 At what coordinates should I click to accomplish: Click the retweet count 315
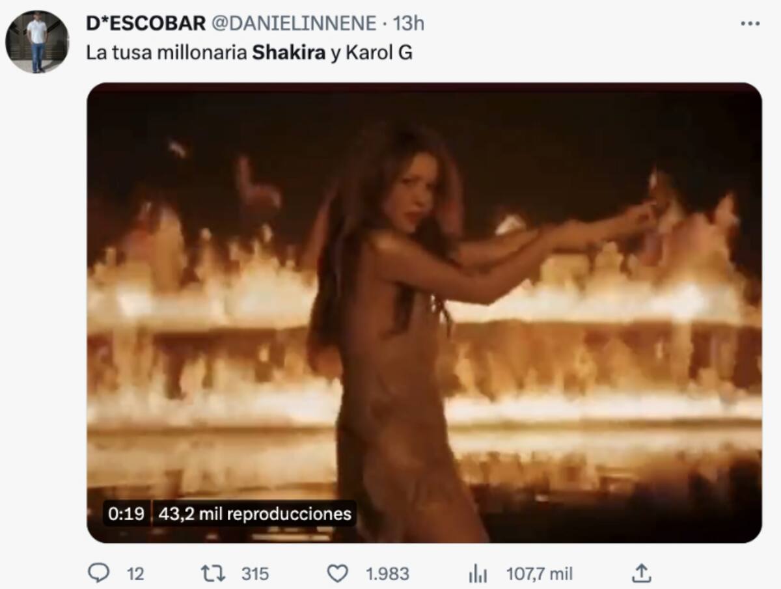coord(255,574)
